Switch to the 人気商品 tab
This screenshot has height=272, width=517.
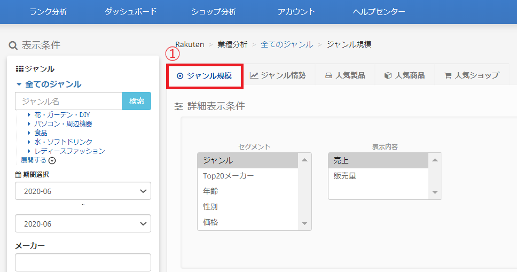click(x=405, y=75)
